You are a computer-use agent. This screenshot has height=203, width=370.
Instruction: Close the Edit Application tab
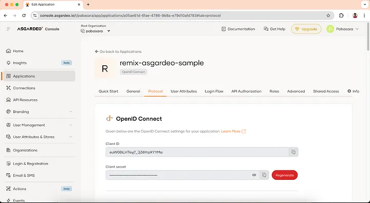point(79,5)
